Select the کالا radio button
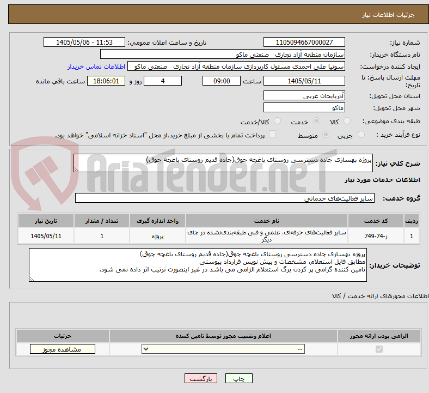This screenshot has width=429, height=393. 347,121
